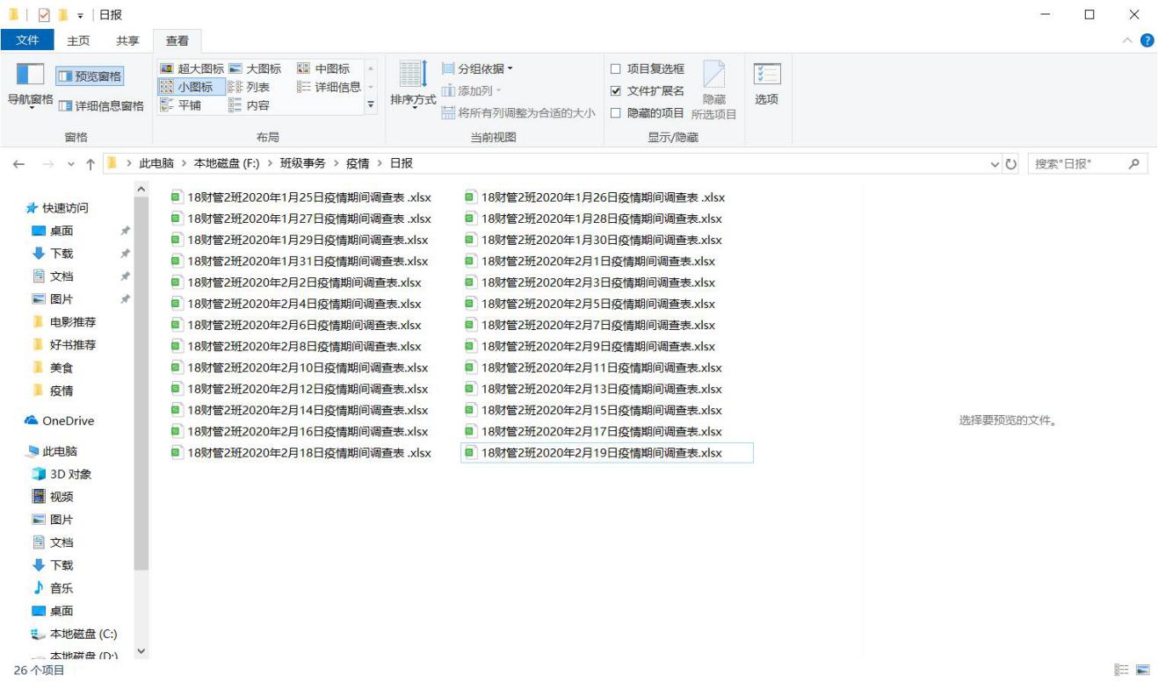Expand the 分组依据 group by dropdown
Viewport: 1158px width, 682px height.
click(478, 68)
